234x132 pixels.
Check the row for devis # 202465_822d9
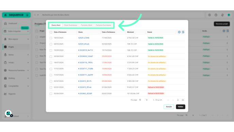pyautogui.click(x=51, y=93)
